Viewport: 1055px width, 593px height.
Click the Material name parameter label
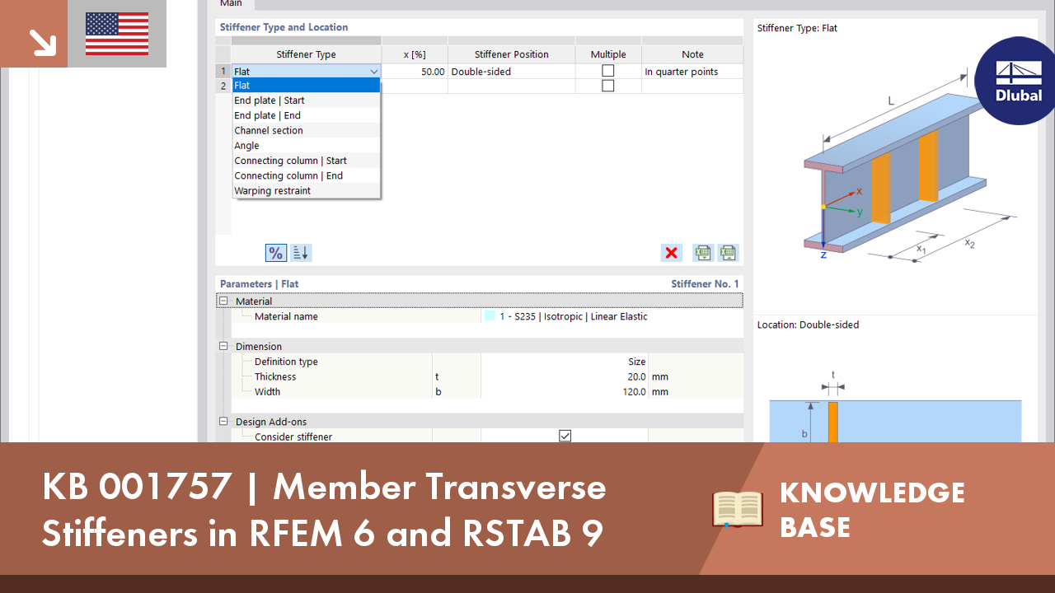point(286,316)
